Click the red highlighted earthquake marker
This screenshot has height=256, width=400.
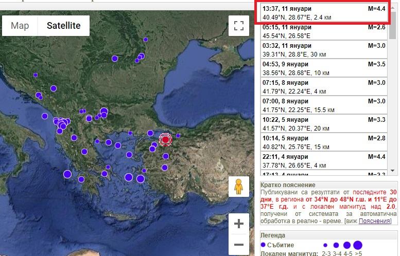pos(165,139)
